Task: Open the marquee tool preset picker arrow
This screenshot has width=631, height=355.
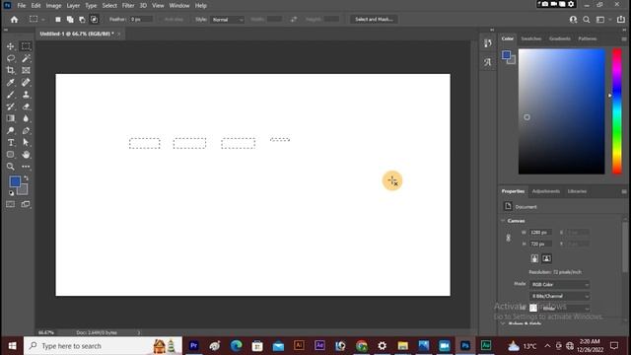Action: 43,20
